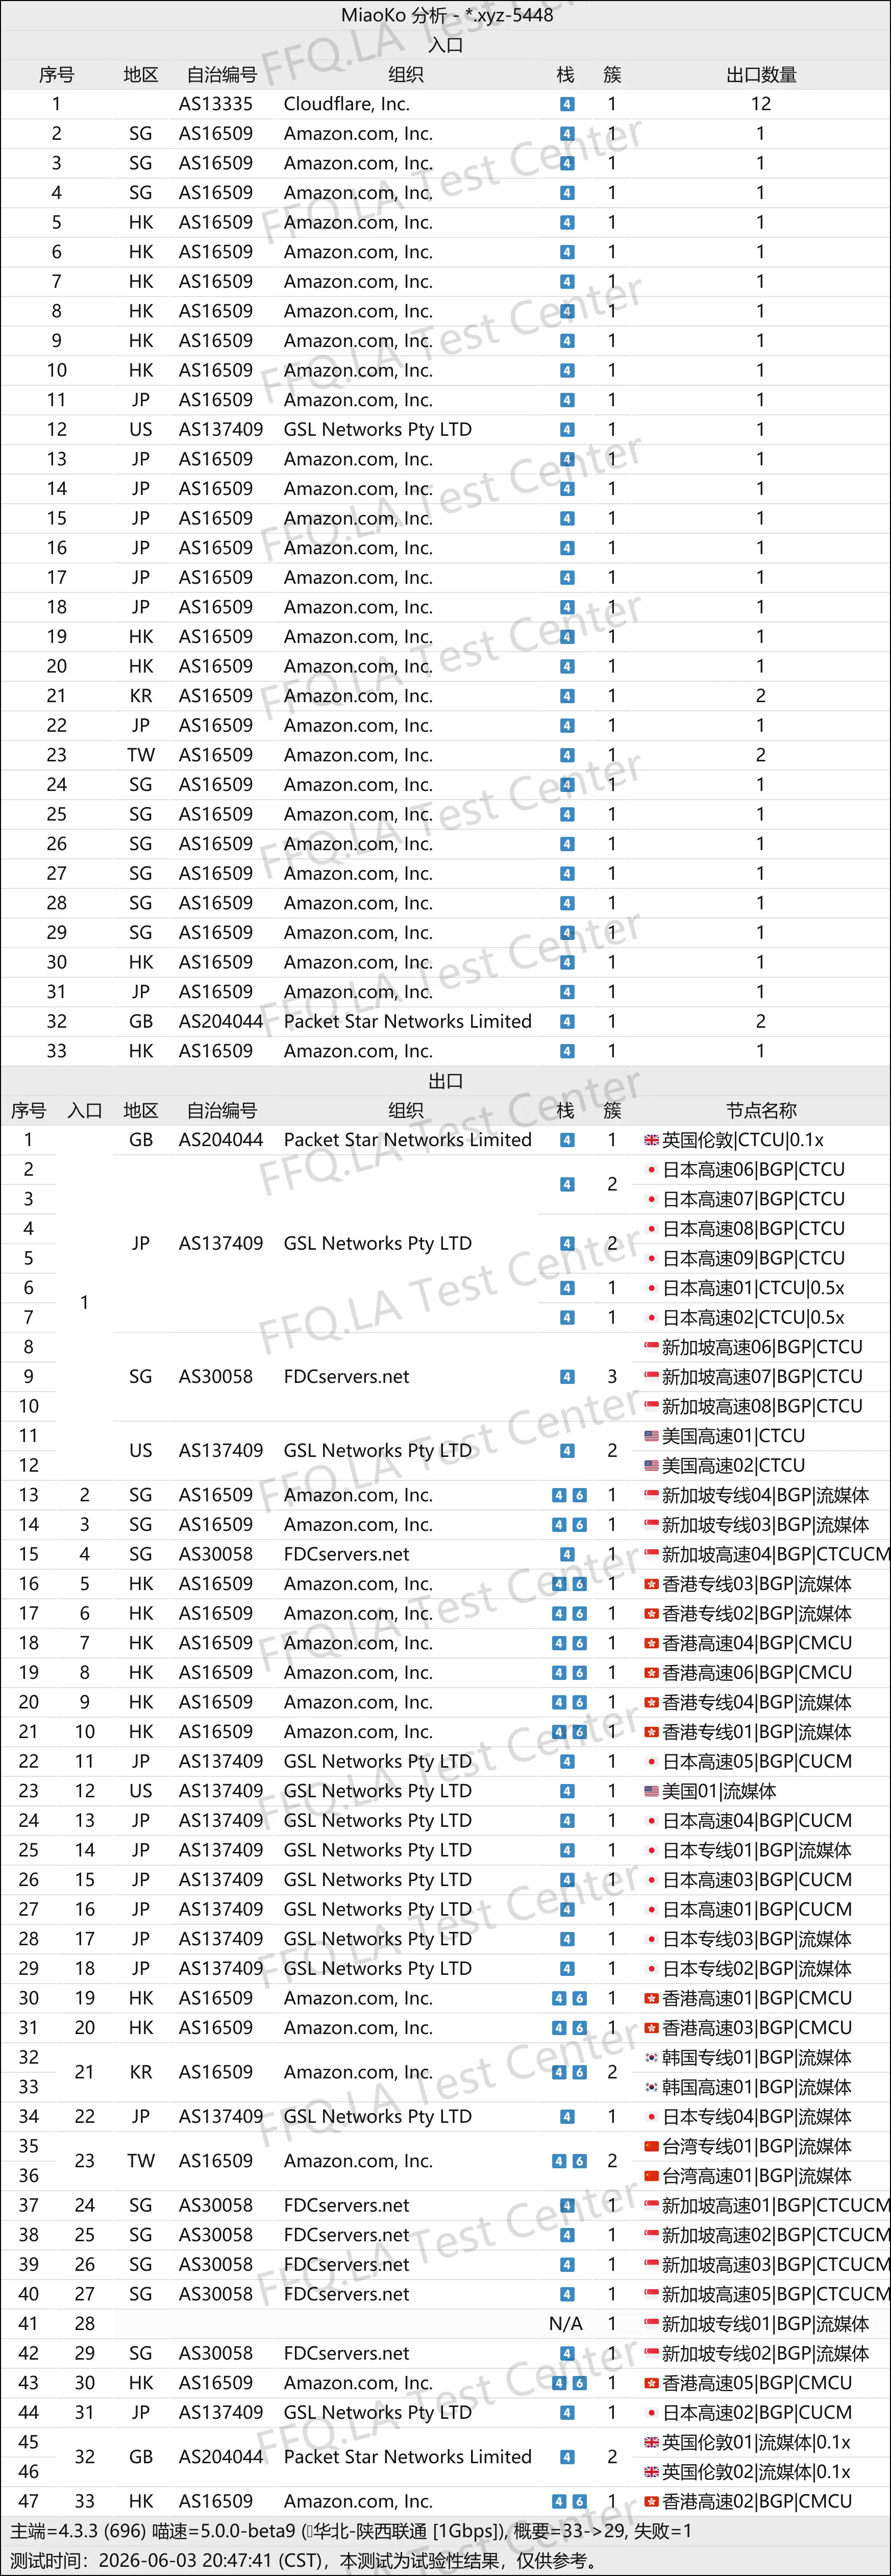This screenshot has width=891, height=2576.
Task: Click node name '日本高速08|BGP|CTCU'
Action: coord(754,1229)
